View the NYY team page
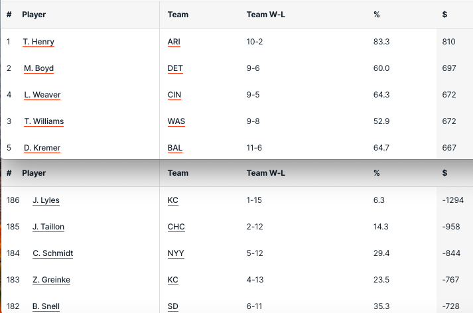This screenshot has height=313, width=473. point(176,253)
